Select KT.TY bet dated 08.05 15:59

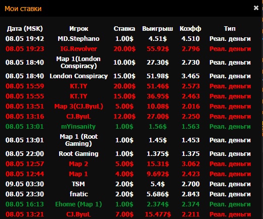pyautogui.click(x=78, y=86)
